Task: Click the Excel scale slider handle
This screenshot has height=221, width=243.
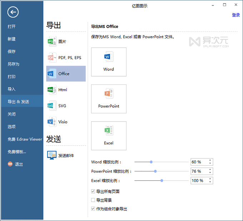Action: (162, 181)
